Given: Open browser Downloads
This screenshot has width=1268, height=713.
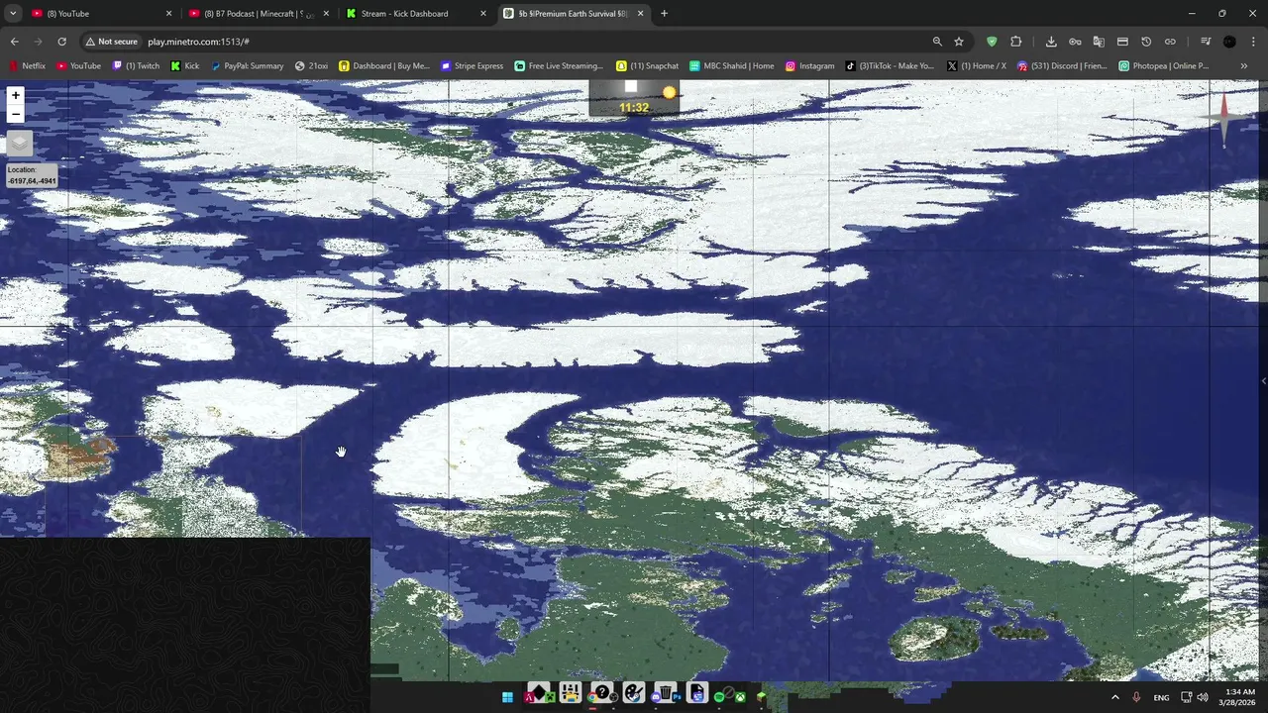Looking at the screenshot, I should [x=1051, y=42].
